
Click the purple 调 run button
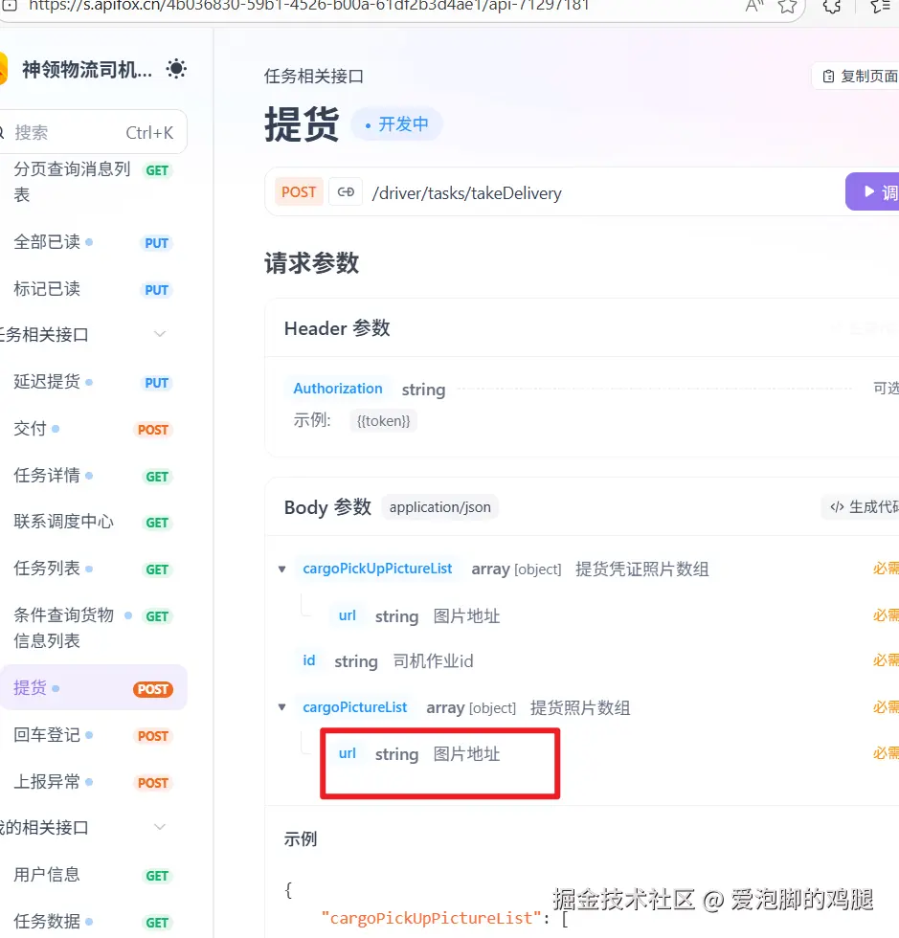coord(872,192)
